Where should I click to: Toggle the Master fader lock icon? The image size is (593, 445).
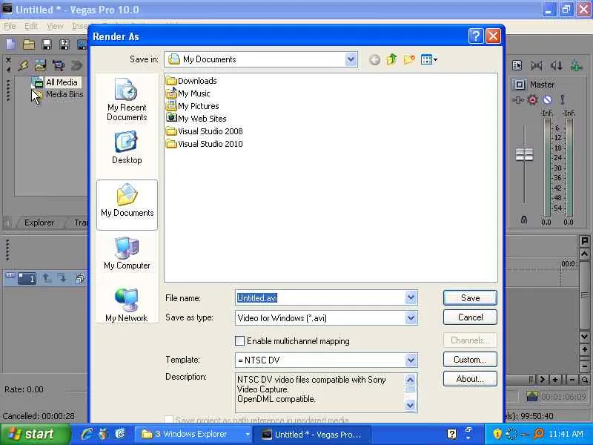click(524, 220)
